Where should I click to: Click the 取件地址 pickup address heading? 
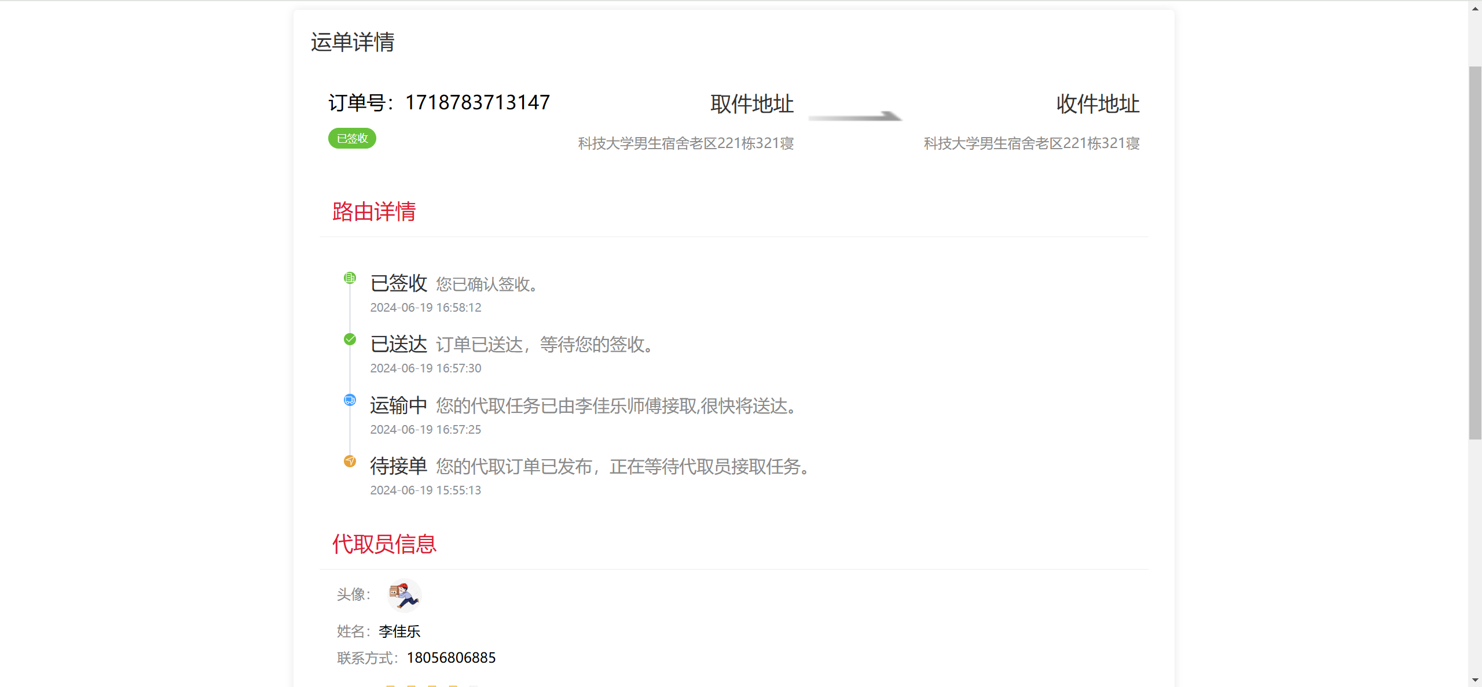(752, 104)
